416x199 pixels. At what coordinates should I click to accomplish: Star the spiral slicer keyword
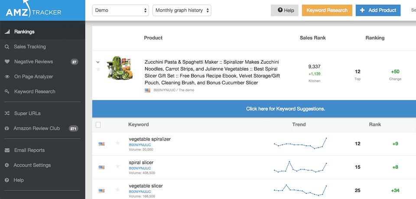point(117,167)
